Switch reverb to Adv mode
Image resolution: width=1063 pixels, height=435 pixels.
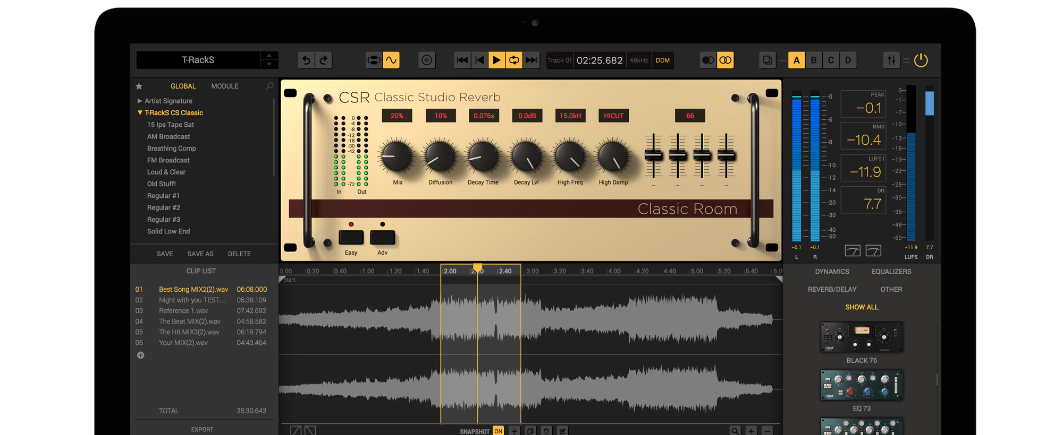click(383, 237)
